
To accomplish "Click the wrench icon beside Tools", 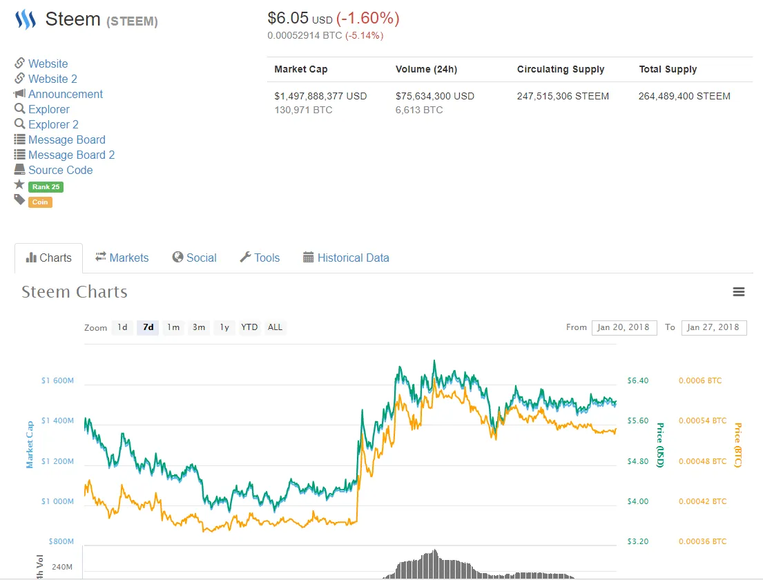I will click(x=245, y=257).
